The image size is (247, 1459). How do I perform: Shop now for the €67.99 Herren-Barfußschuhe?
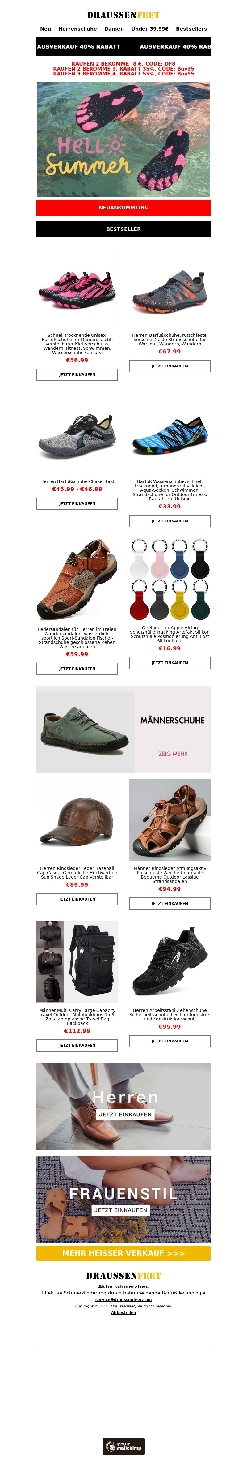click(170, 366)
